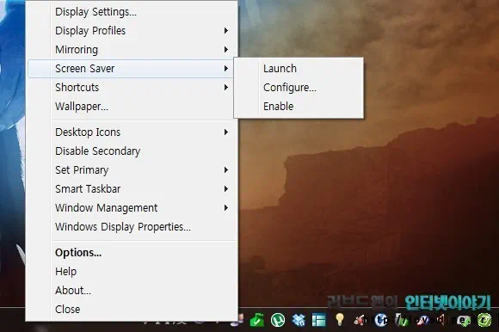Expand the Display Profiles arrow
Viewport: 499px width, 332px height.
[x=226, y=30]
